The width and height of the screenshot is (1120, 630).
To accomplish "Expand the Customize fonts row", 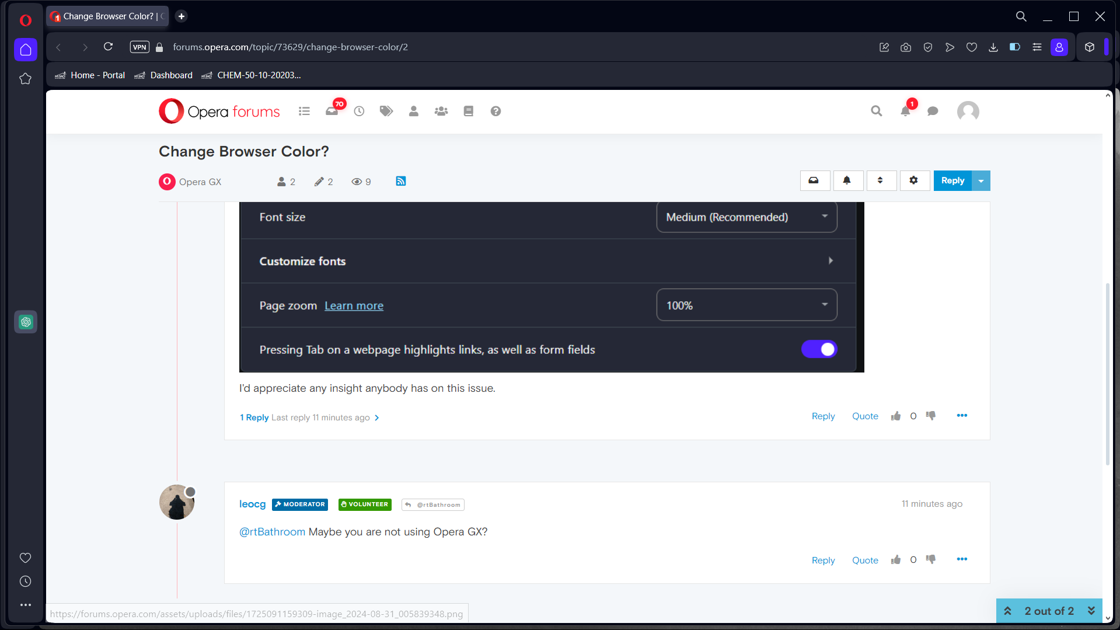I will pyautogui.click(x=547, y=261).
